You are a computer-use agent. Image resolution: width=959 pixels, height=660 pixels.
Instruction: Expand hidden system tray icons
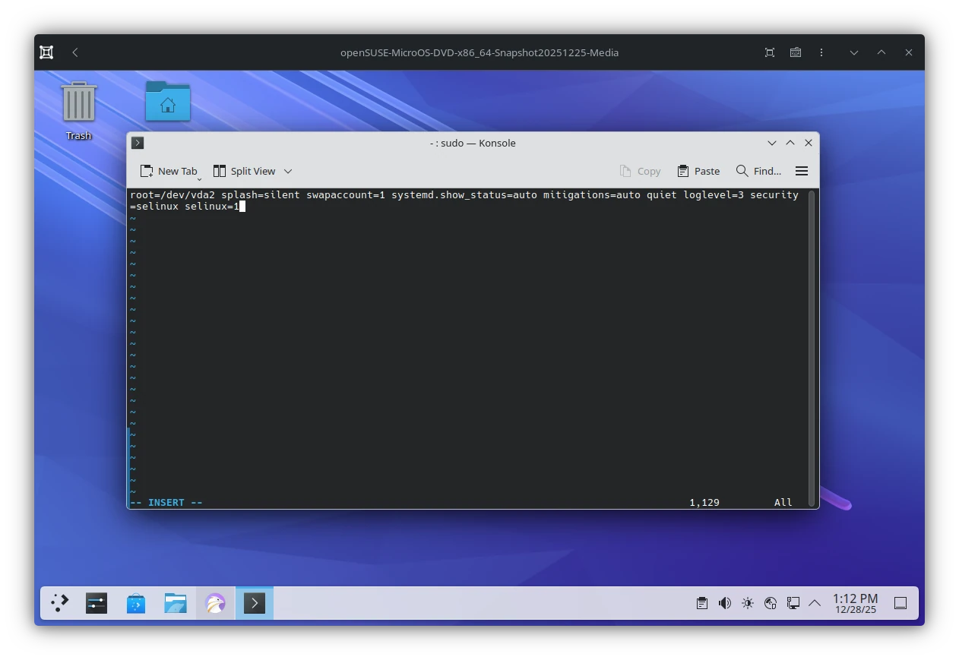pos(815,602)
